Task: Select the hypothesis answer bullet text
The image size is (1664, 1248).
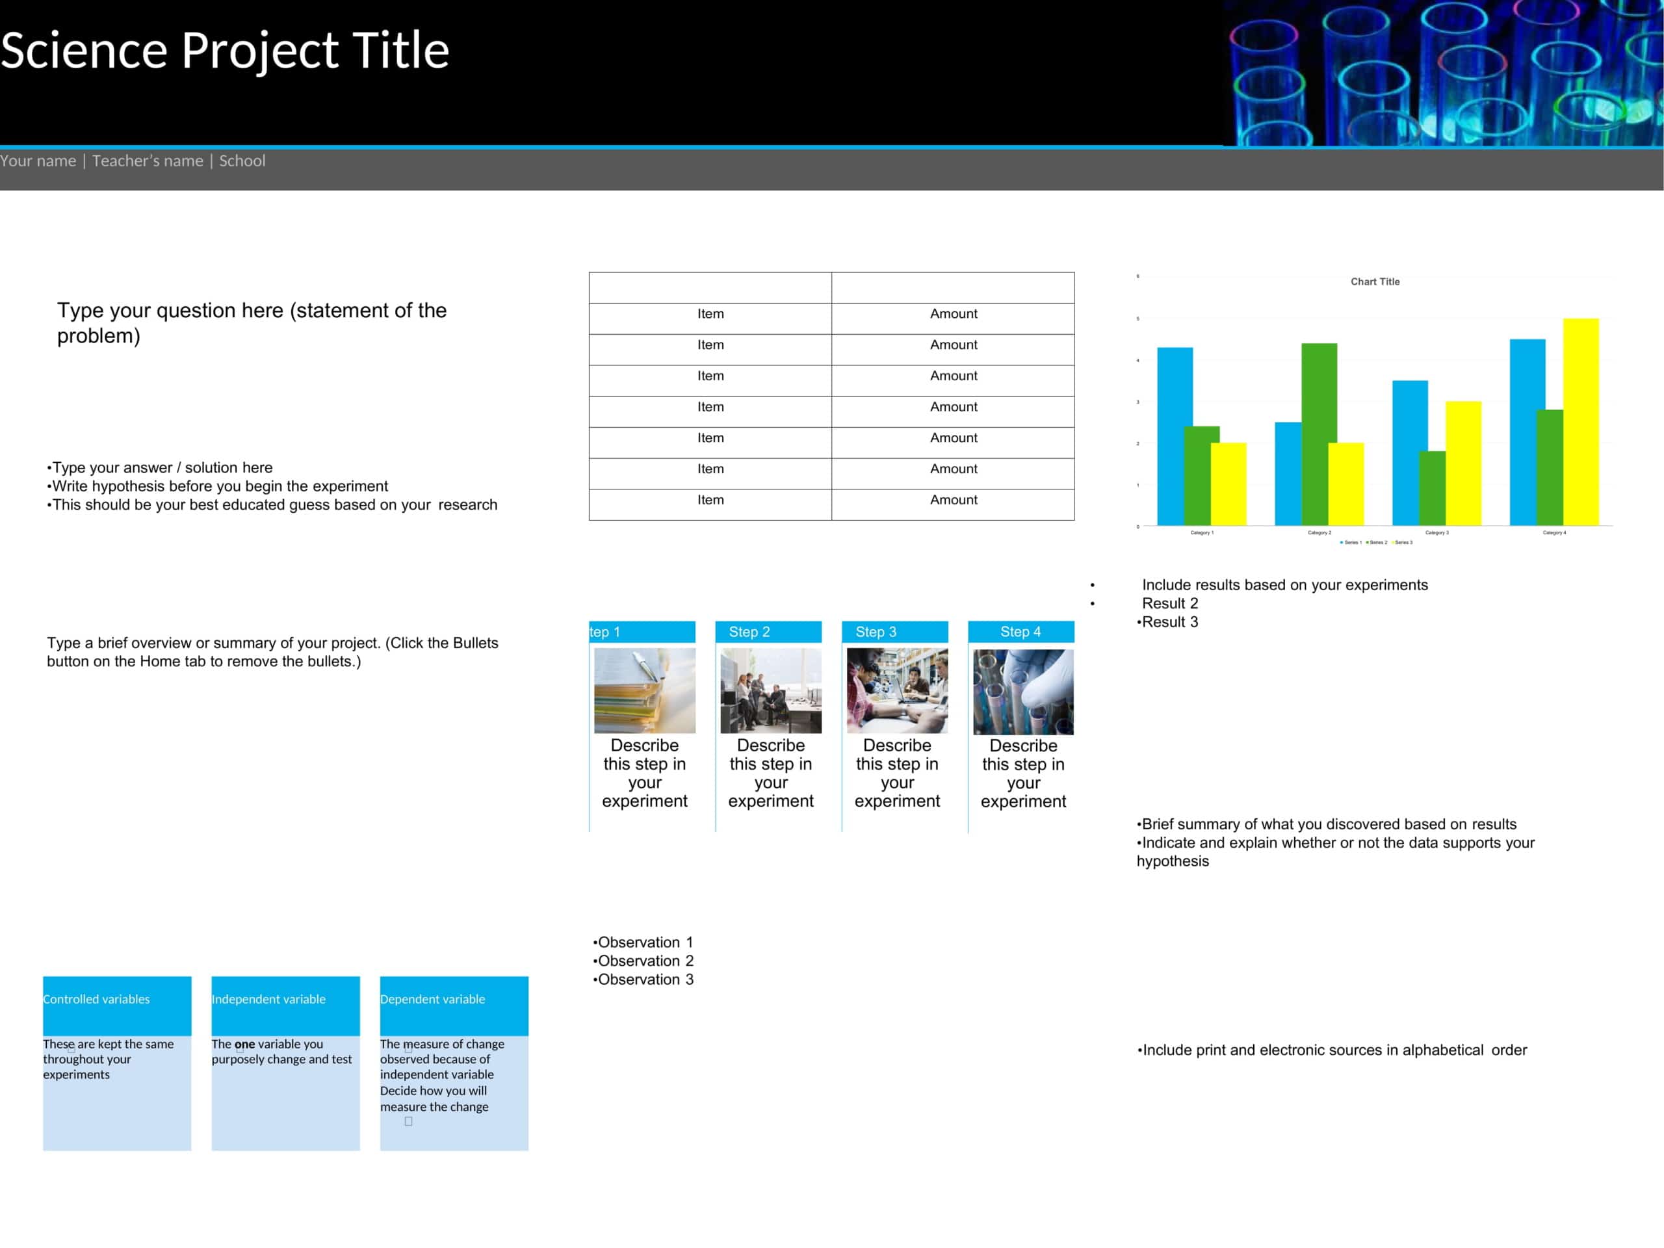Action: (x=271, y=486)
